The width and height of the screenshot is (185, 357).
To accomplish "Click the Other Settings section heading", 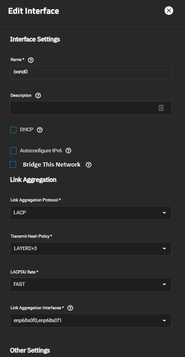I will pos(30,350).
